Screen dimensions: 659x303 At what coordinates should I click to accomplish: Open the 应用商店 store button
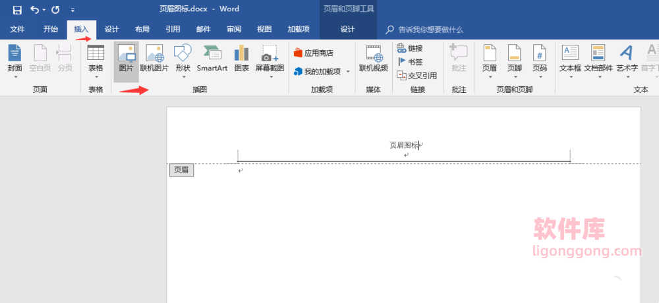pyautogui.click(x=314, y=53)
